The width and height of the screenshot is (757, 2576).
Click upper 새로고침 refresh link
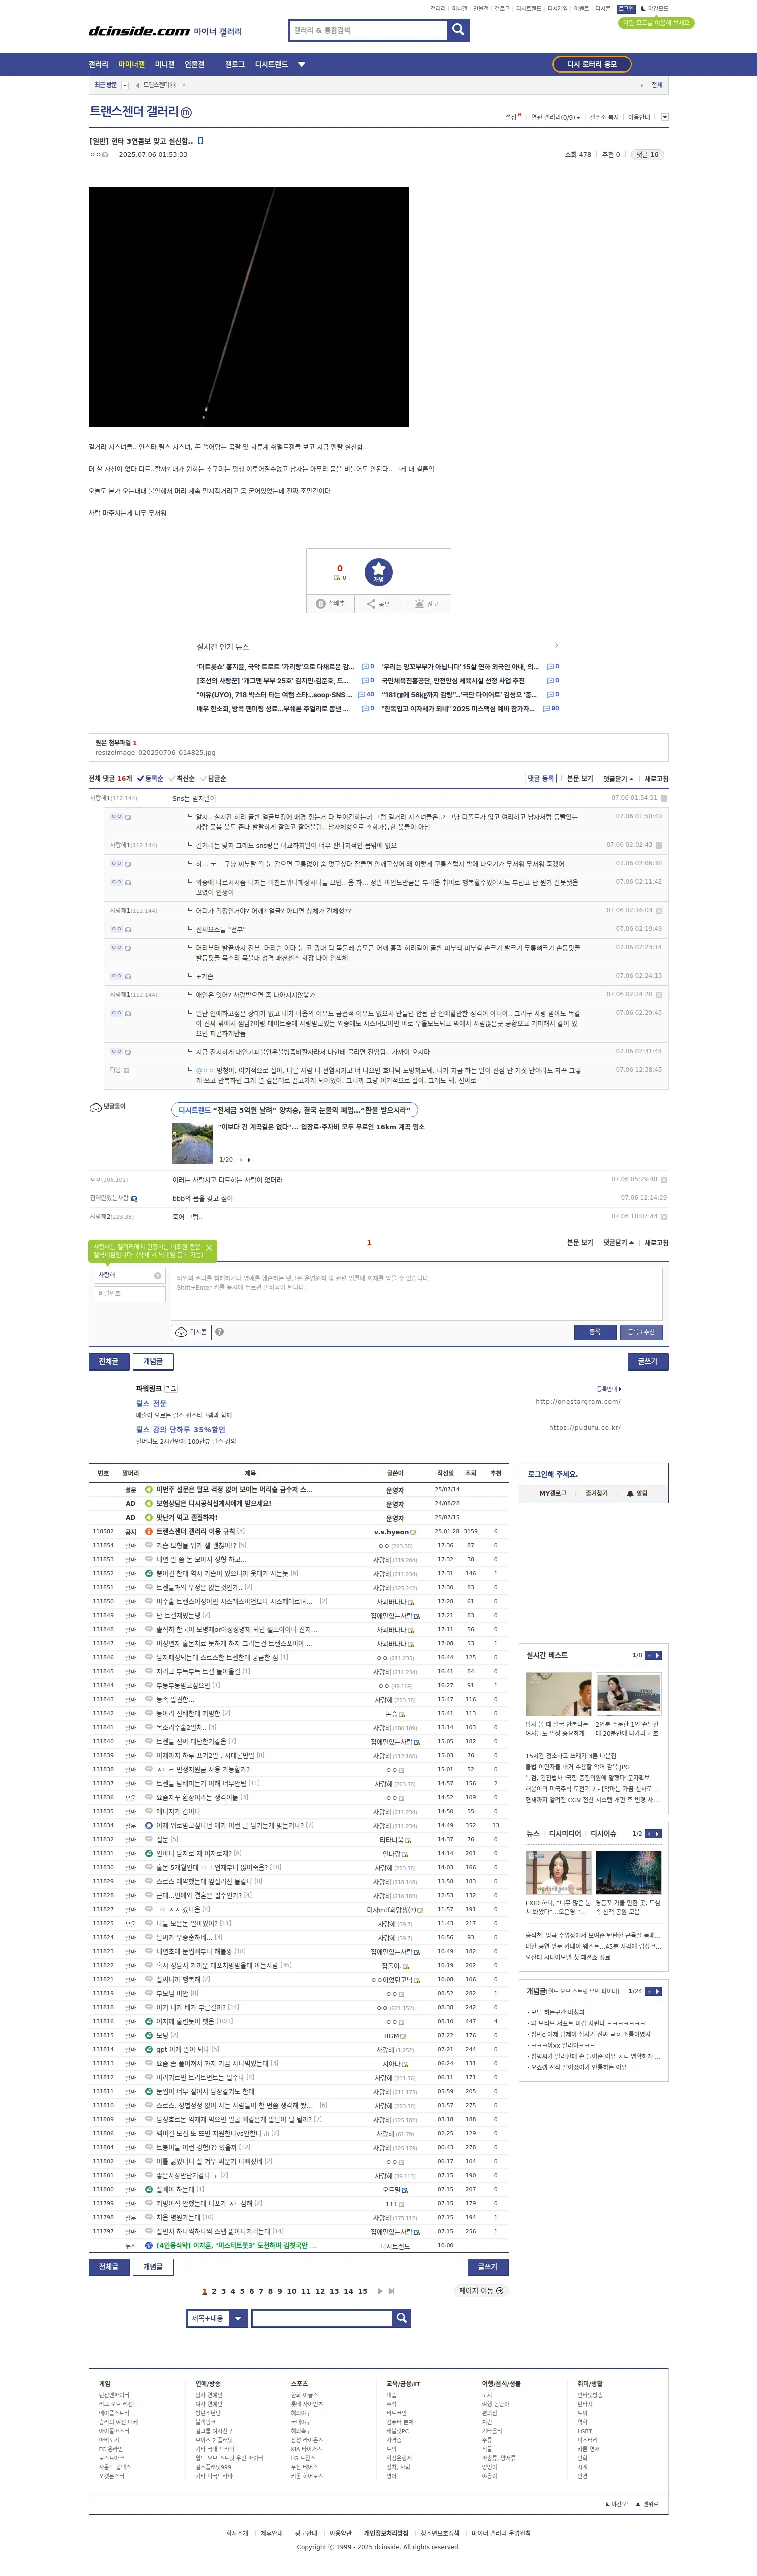(656, 779)
